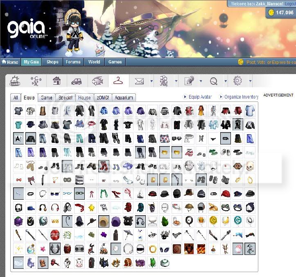The width and height of the screenshot is (296, 277).
Task: Click the gold coin balance 147,096
Action: (x=281, y=13)
